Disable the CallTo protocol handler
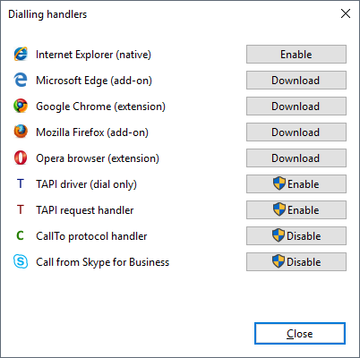 point(296,236)
